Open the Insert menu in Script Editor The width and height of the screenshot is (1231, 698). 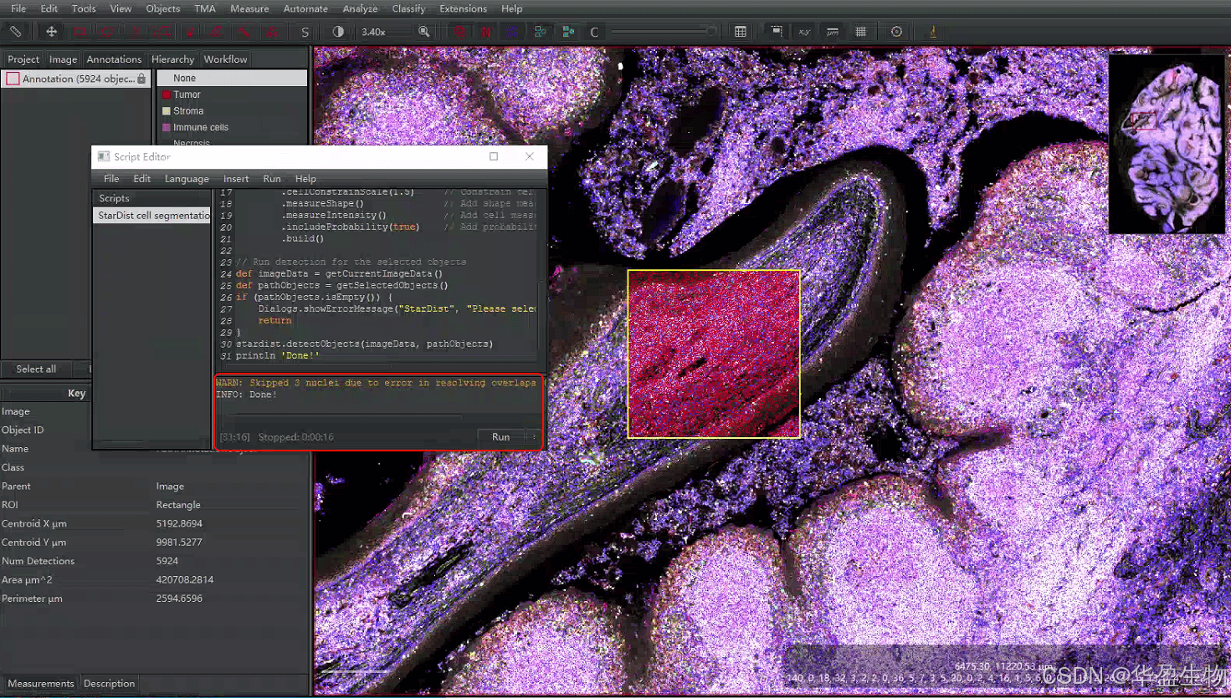pos(236,179)
